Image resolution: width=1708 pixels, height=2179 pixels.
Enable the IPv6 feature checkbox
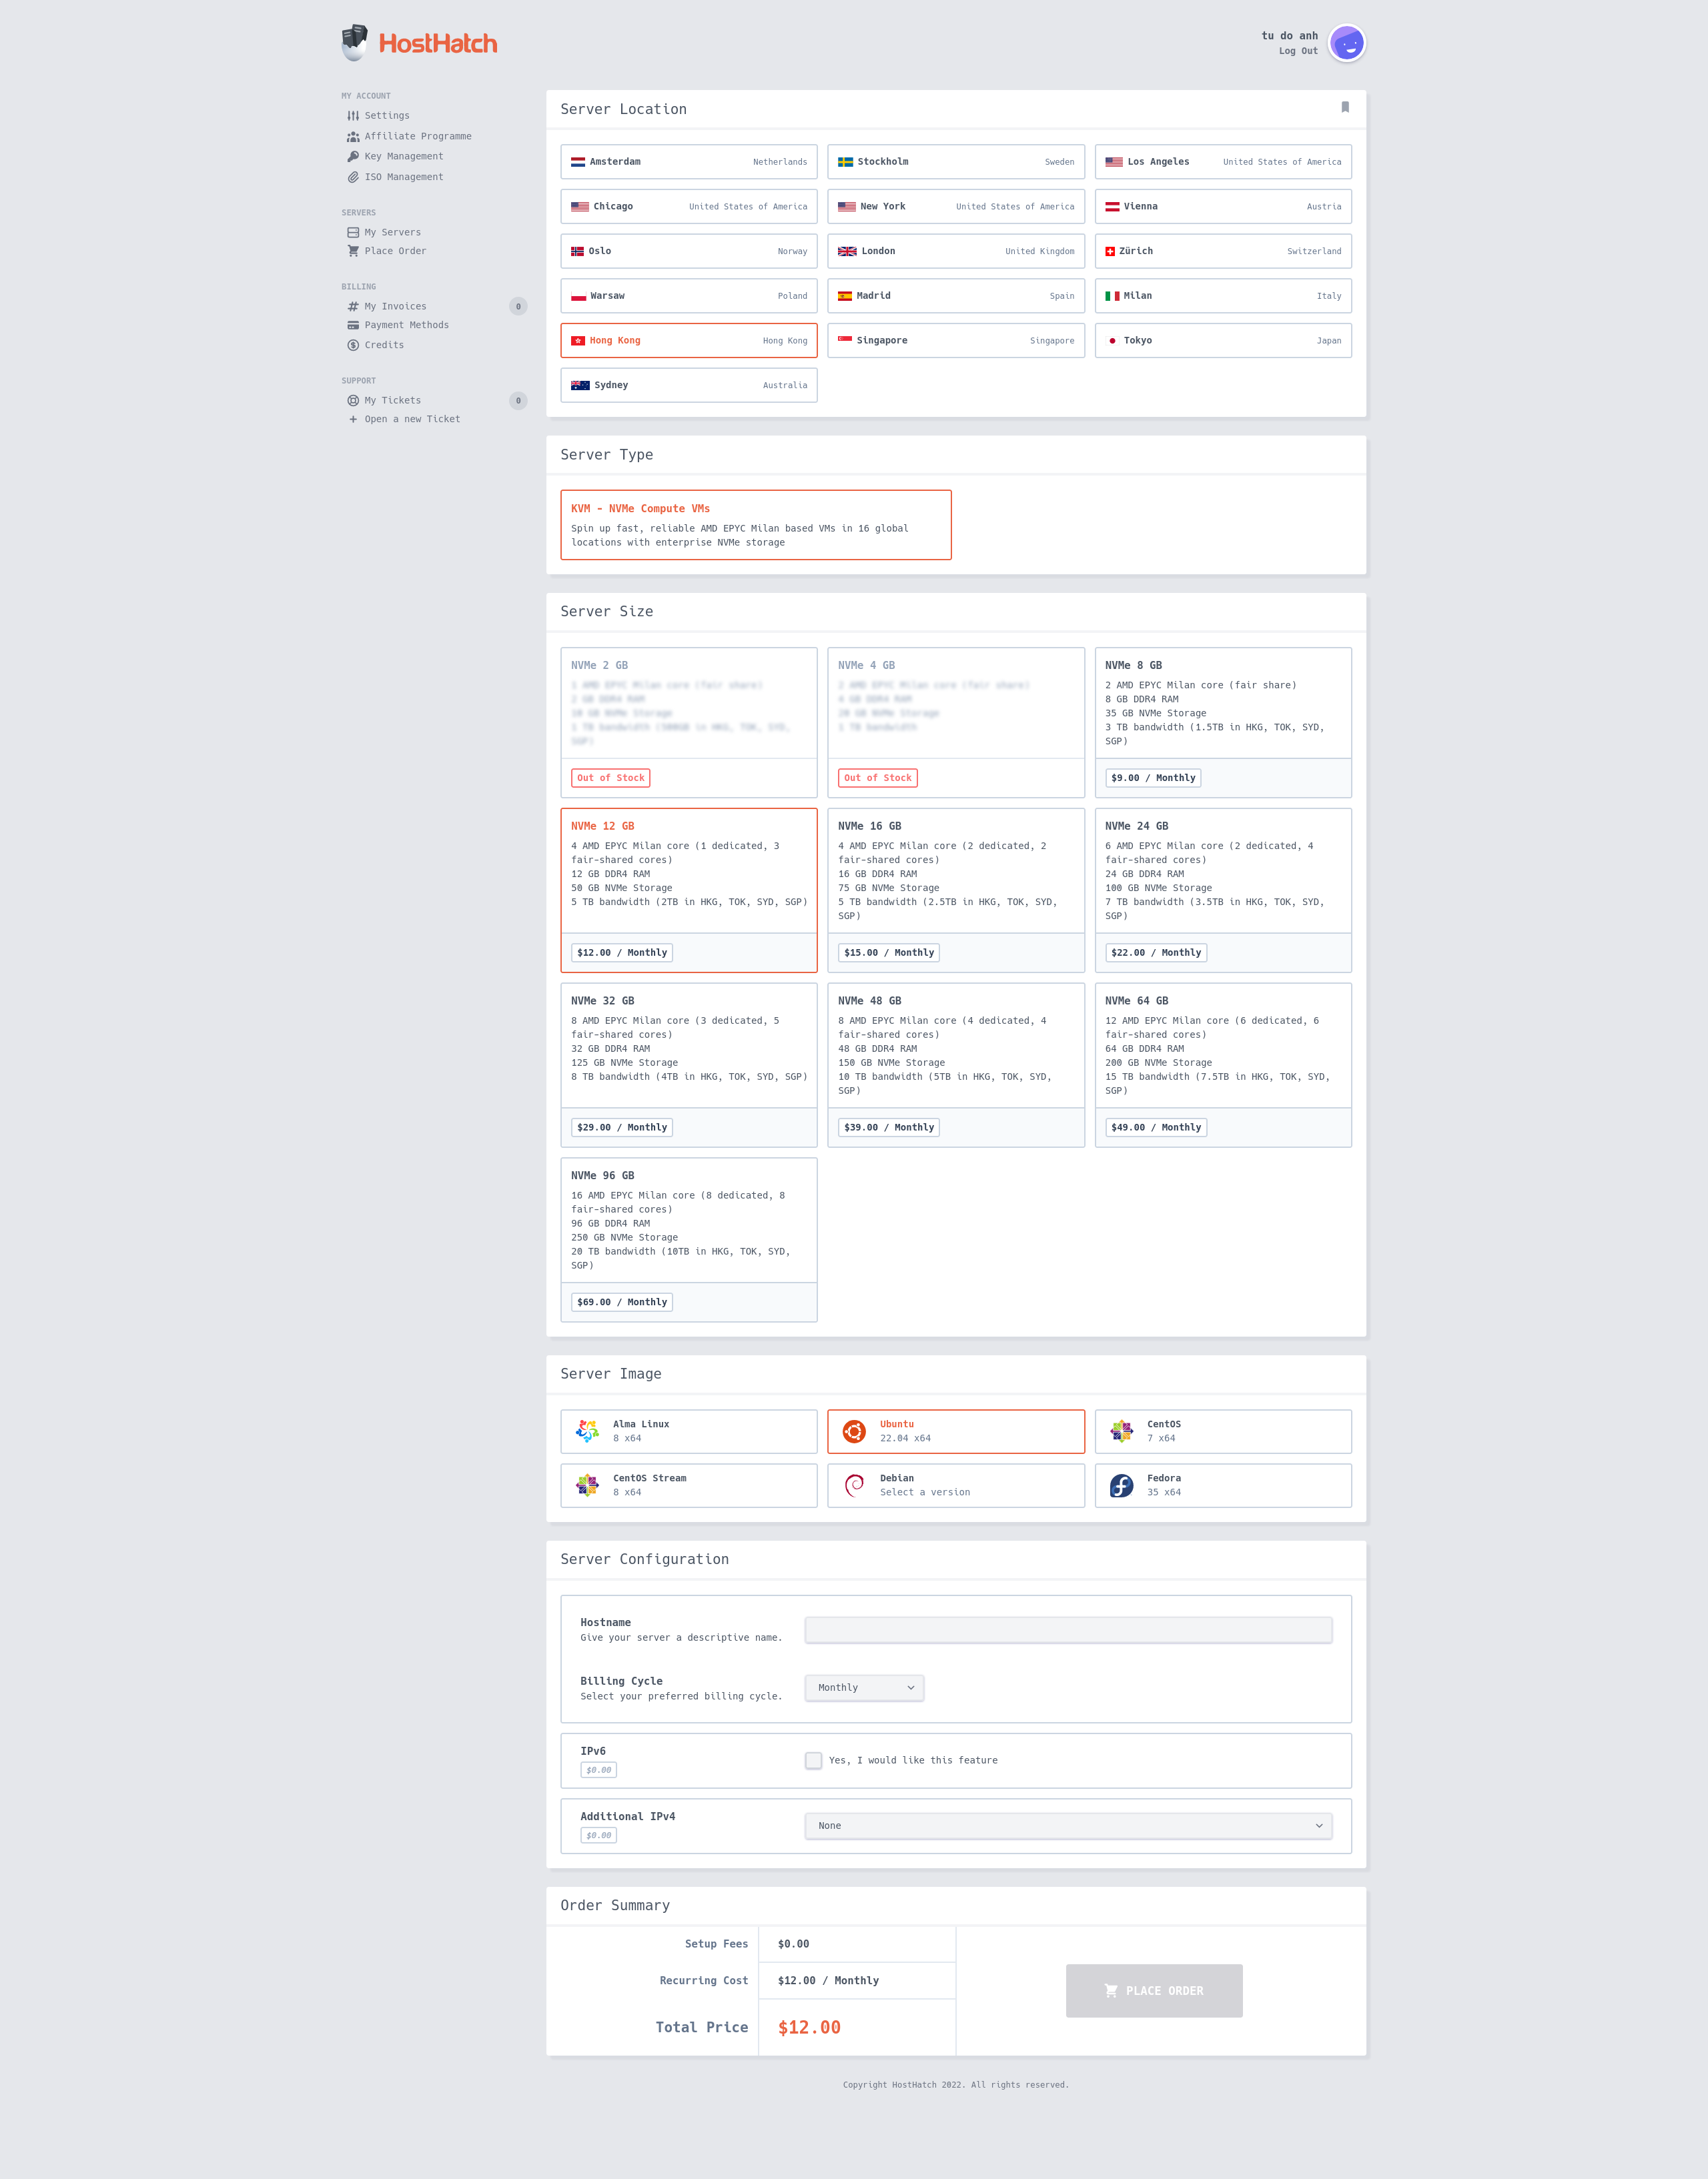click(813, 1760)
